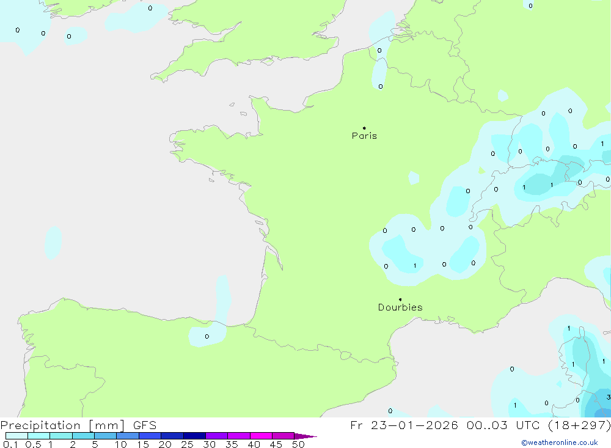Pick the legend swatch between 45 and 50
This screenshot has height=448, width=611.
pos(284,436)
